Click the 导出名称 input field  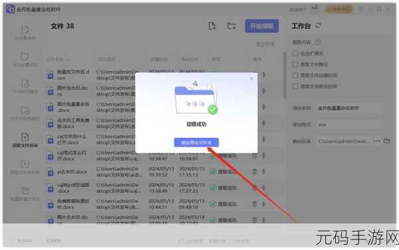pos(348,108)
